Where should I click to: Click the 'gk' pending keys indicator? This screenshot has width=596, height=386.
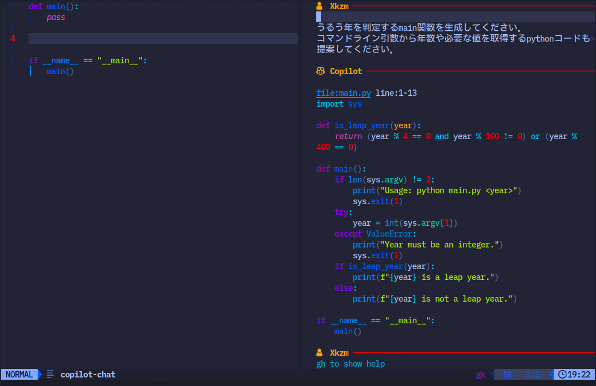point(481,375)
